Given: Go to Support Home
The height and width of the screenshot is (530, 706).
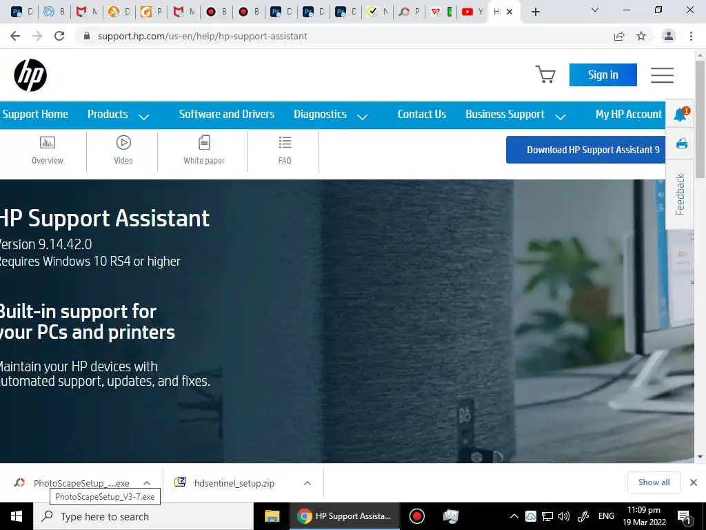Looking at the screenshot, I should tap(35, 114).
